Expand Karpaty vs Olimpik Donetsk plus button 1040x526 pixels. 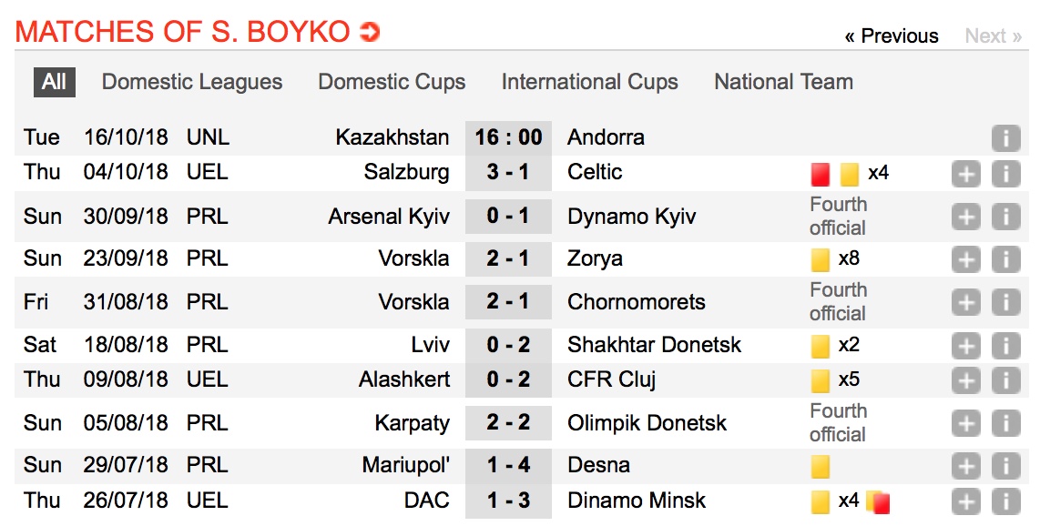pos(966,423)
